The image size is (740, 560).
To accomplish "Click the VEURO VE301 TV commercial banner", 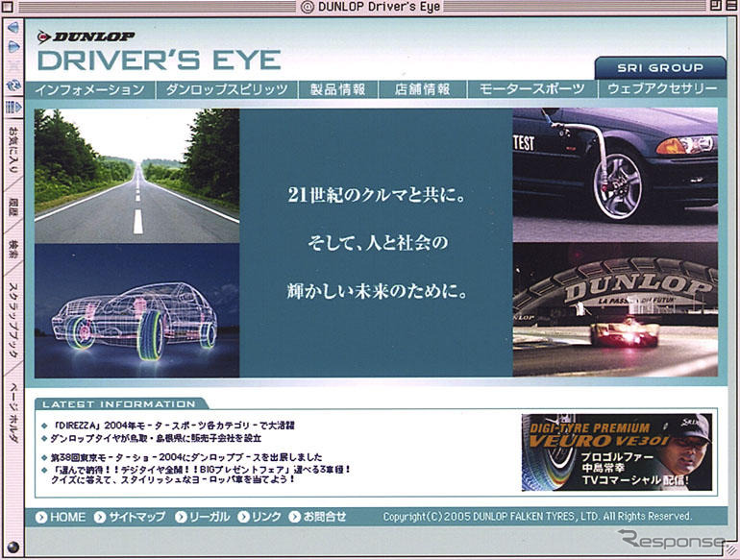I will pos(617,452).
